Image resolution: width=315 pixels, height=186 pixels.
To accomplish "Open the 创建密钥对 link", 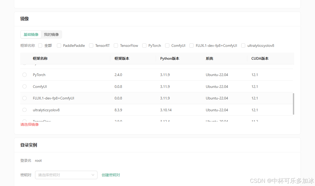I will [x=111, y=175].
